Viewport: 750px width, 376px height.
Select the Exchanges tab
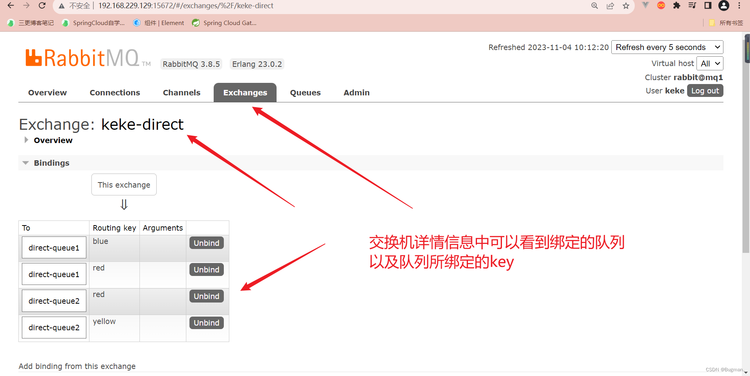click(x=245, y=93)
